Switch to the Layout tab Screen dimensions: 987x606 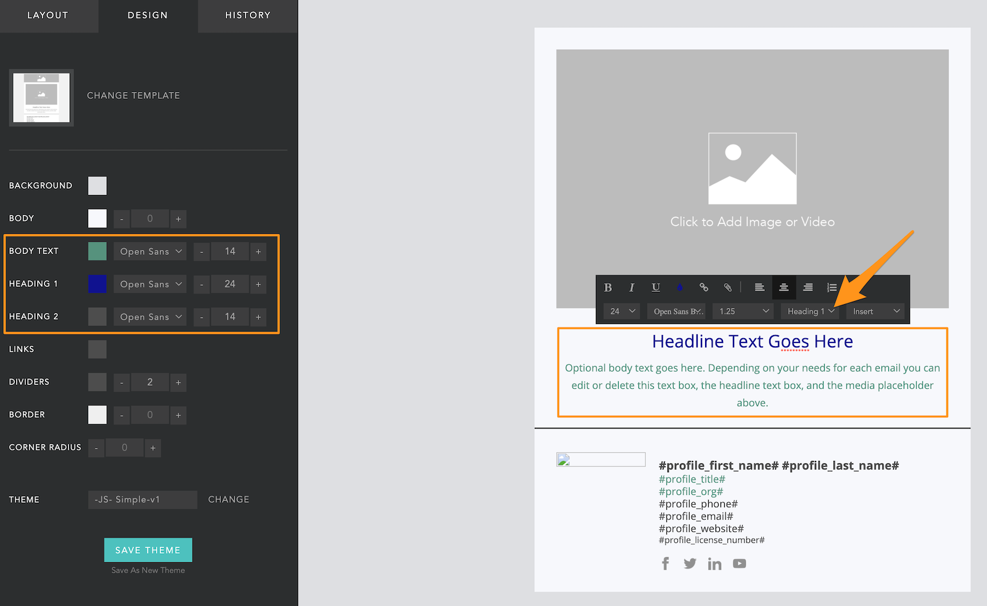48,15
